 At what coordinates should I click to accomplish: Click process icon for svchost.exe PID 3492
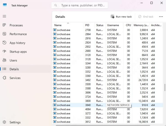[x=55, y=80]
